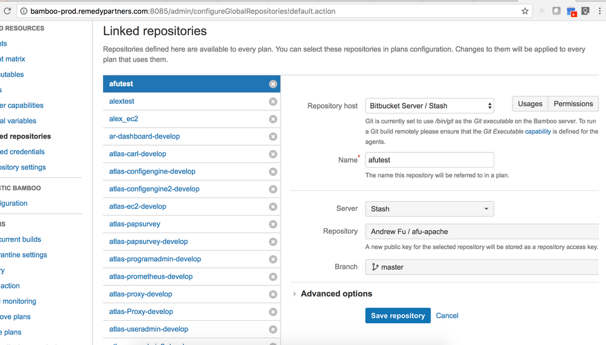The image size is (606, 345).
Task: Open the Chrome three-dot menu
Action: (600, 11)
